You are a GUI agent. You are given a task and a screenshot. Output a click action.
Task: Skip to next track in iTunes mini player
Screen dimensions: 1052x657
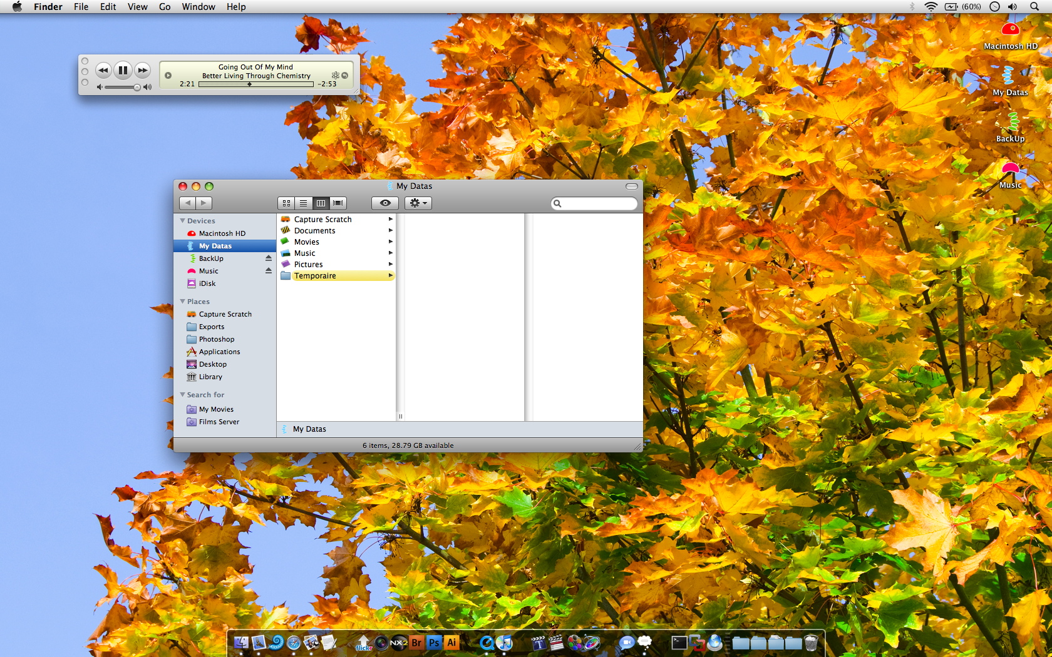[x=143, y=70]
